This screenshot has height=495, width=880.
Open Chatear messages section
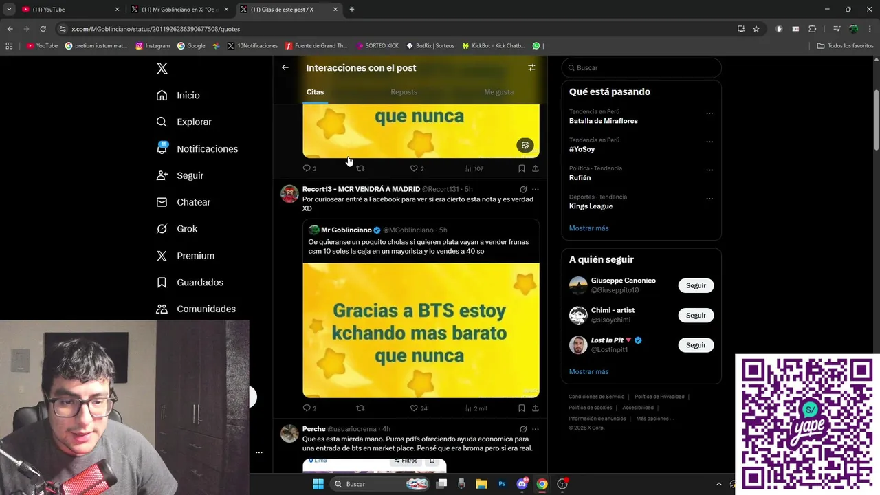pos(183,202)
